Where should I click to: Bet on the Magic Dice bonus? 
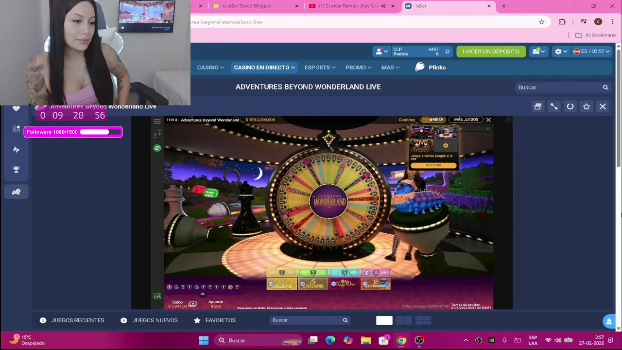pyautogui.click(x=344, y=284)
